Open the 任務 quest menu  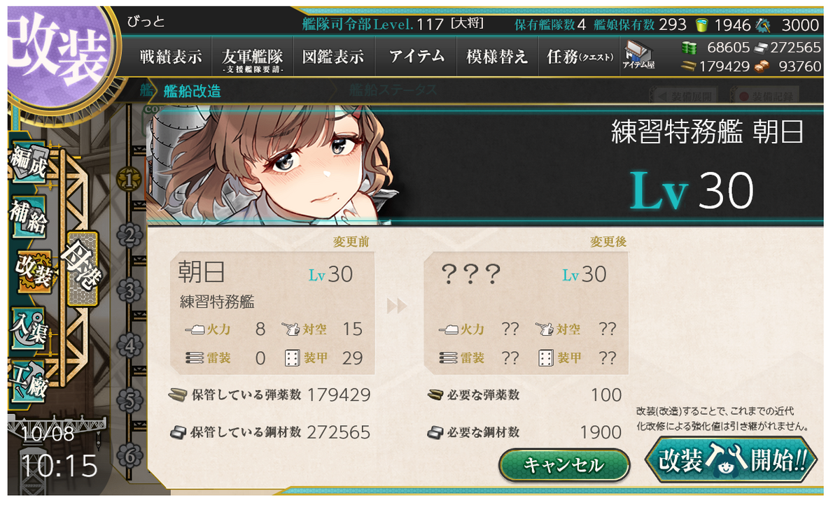click(580, 57)
